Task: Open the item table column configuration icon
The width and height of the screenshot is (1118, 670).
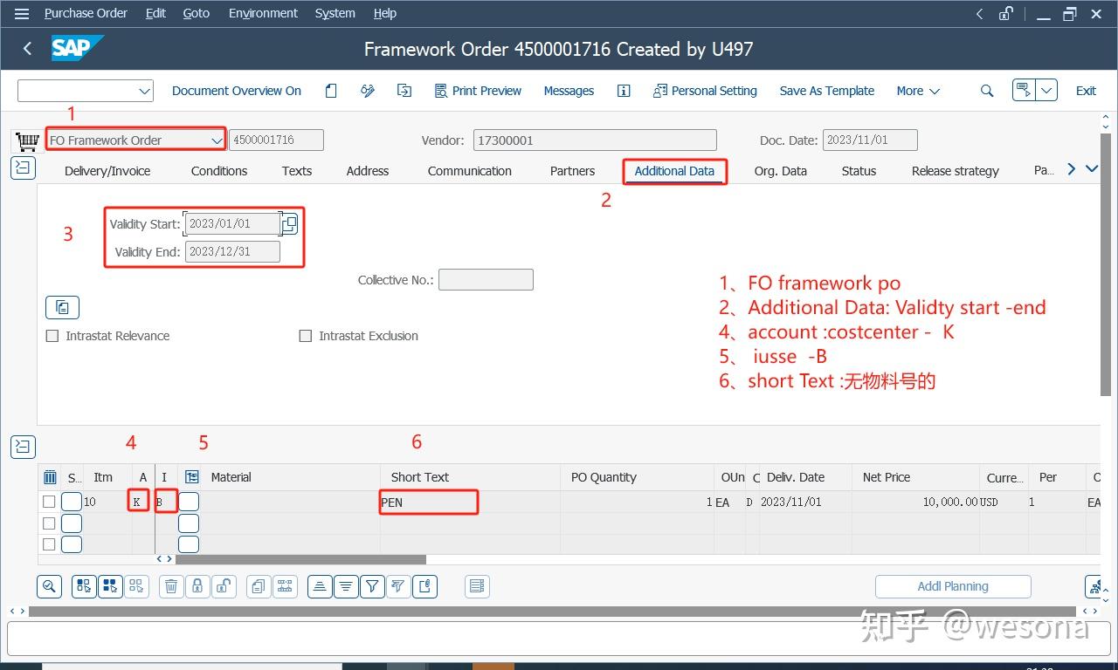Action: tap(192, 477)
